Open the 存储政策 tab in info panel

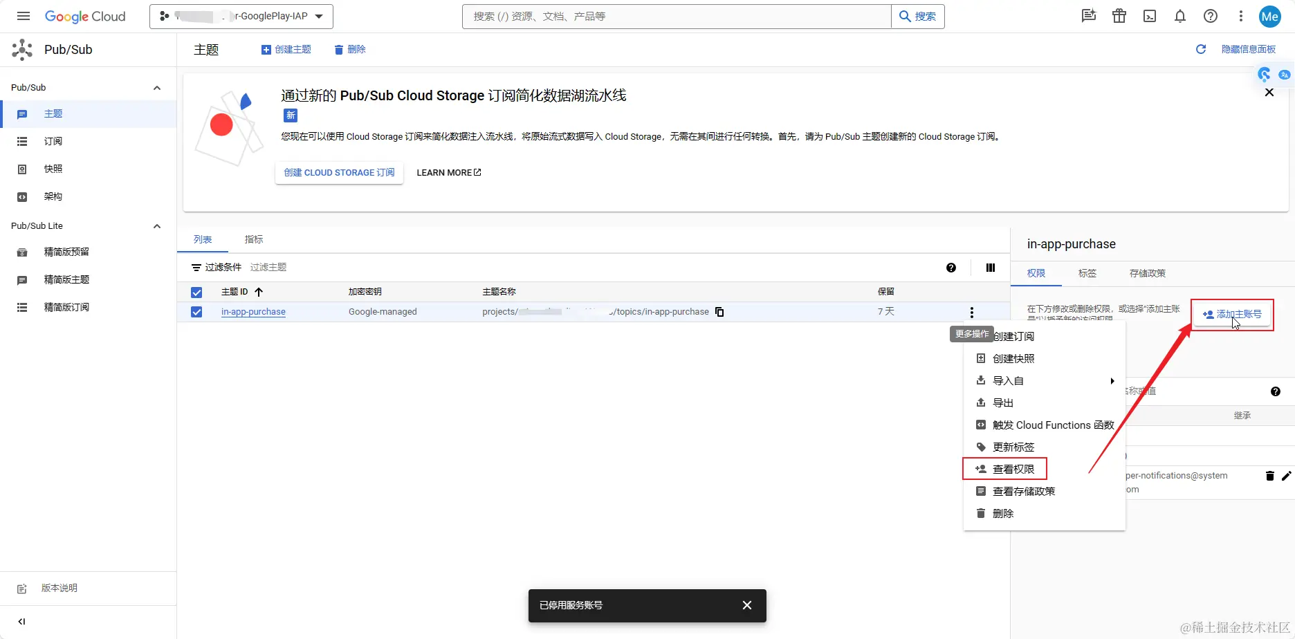[1148, 273]
